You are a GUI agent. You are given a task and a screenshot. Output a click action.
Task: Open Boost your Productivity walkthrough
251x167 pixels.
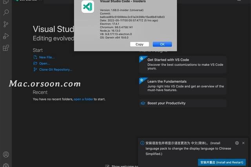[183, 103]
